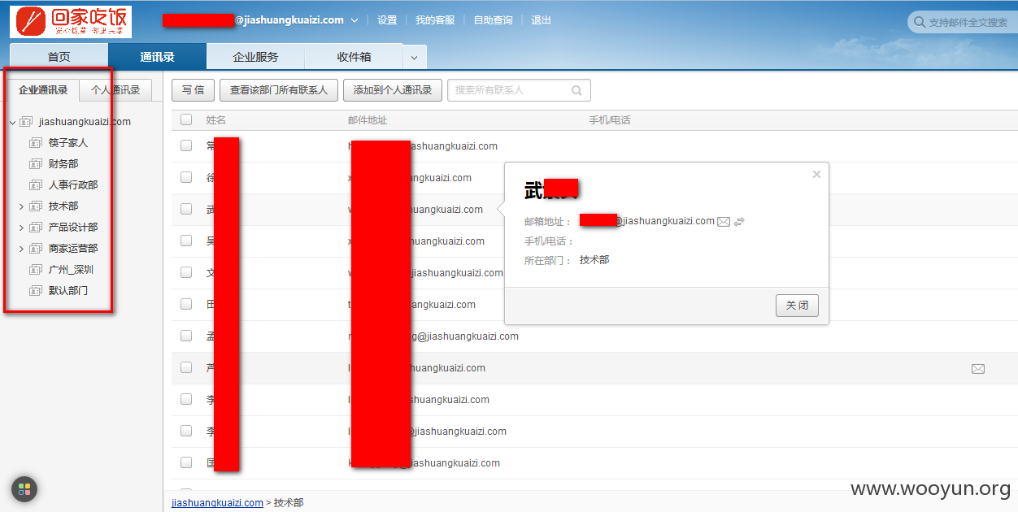
Task: Toggle the select-all checkbox in table header
Action: [186, 119]
